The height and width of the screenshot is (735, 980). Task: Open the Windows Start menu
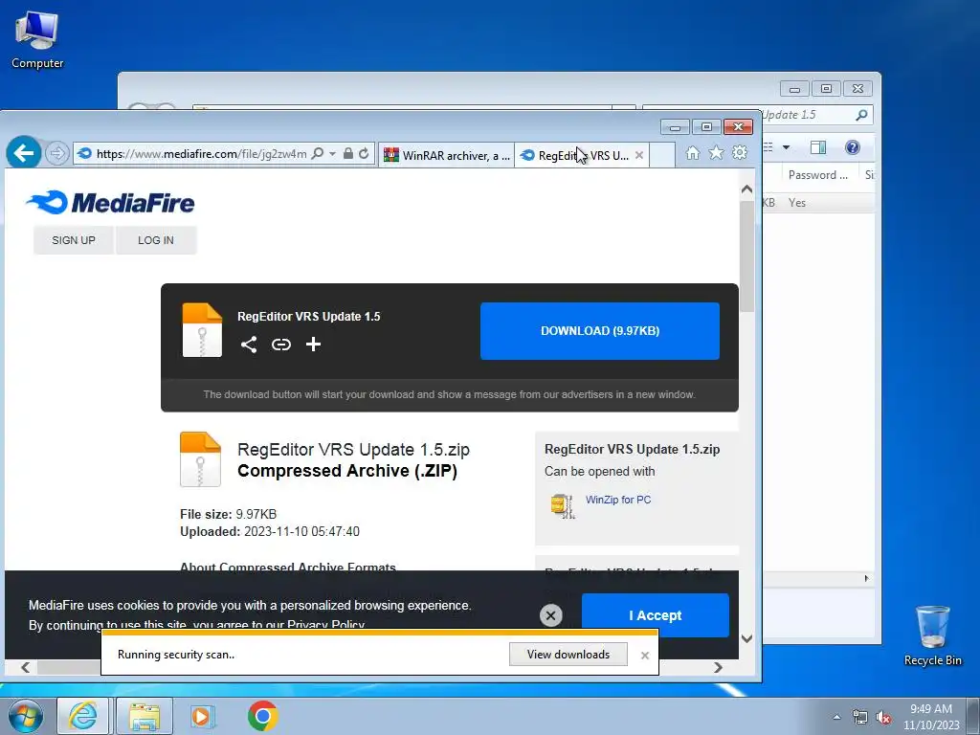tap(26, 716)
